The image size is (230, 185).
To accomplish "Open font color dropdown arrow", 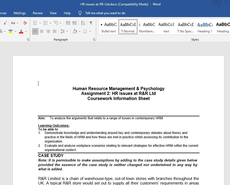I will point(26,32).
